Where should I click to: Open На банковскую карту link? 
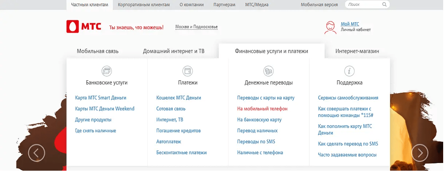click(259, 120)
